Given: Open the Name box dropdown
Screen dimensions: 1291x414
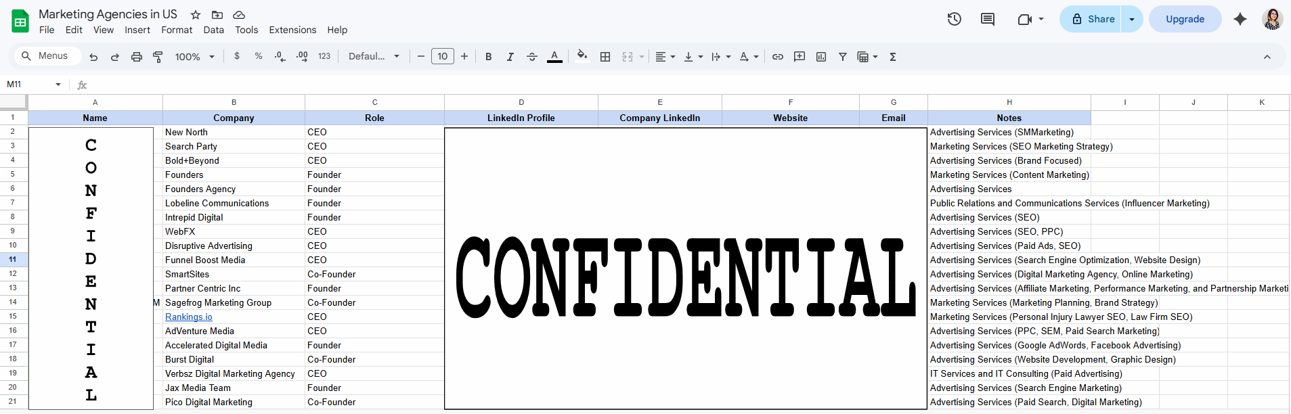Looking at the screenshot, I should 58,85.
